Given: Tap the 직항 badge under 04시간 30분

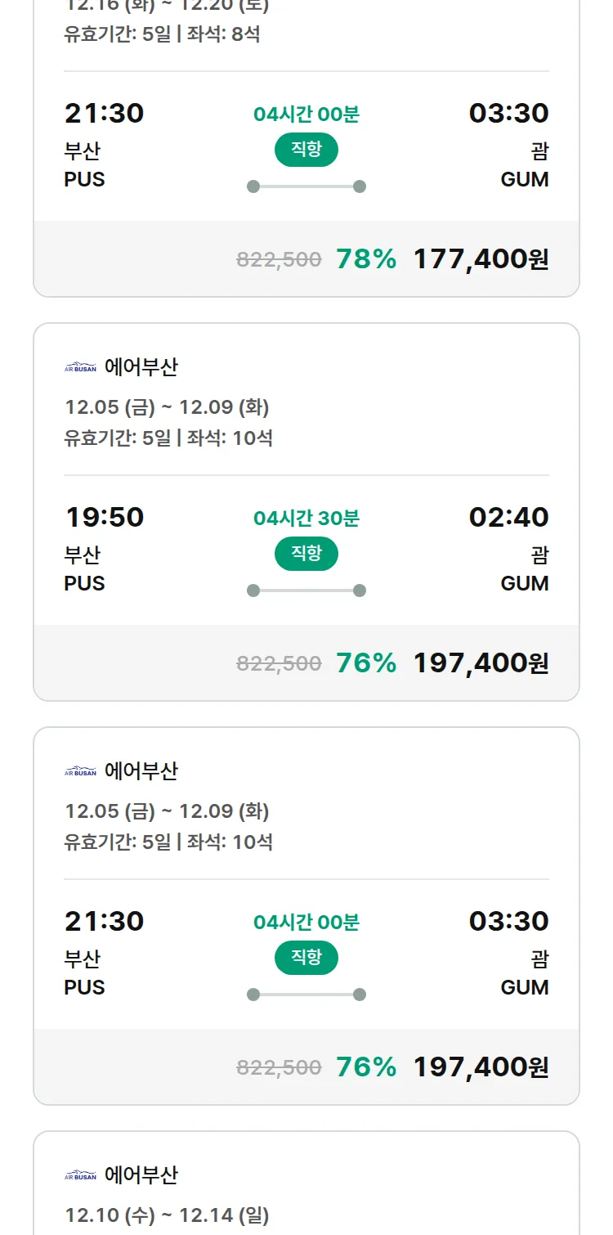Looking at the screenshot, I should (306, 554).
